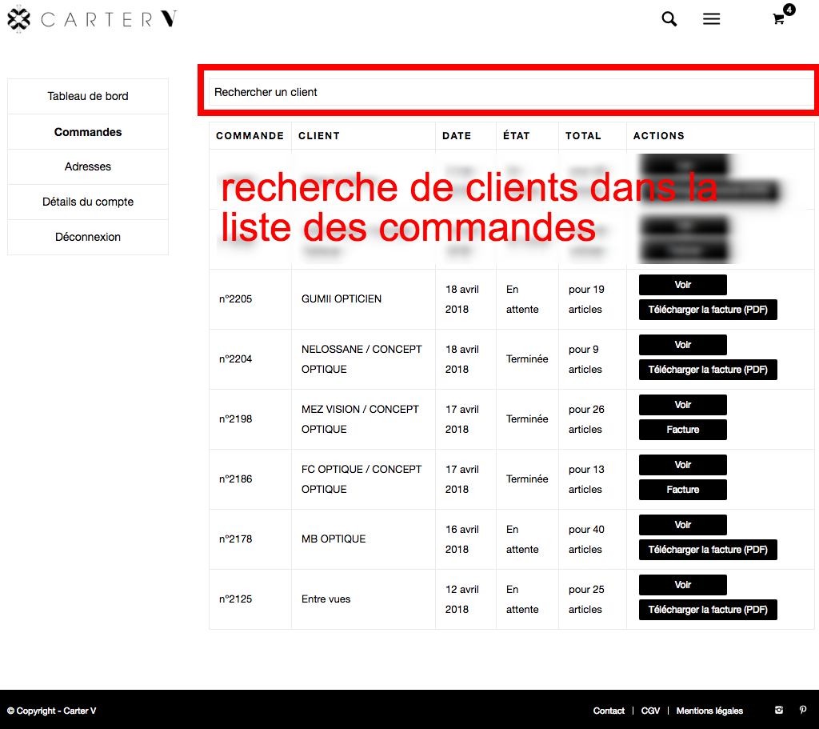Open the Contact footer link
The width and height of the screenshot is (819, 729).
pos(609,711)
